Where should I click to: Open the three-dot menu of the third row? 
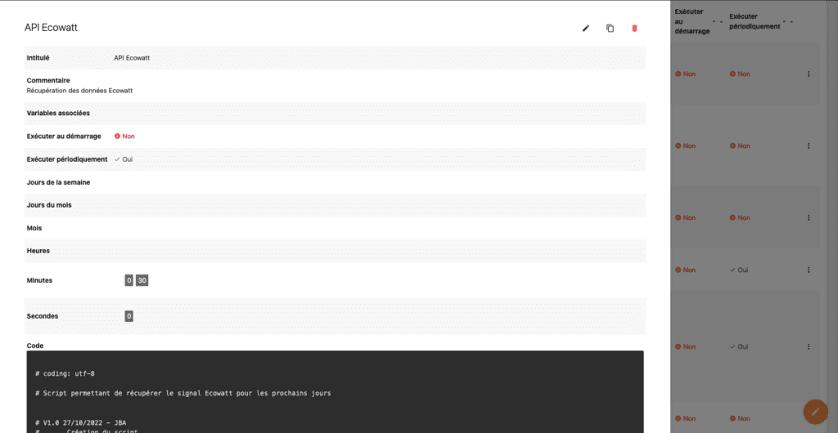[x=809, y=218]
